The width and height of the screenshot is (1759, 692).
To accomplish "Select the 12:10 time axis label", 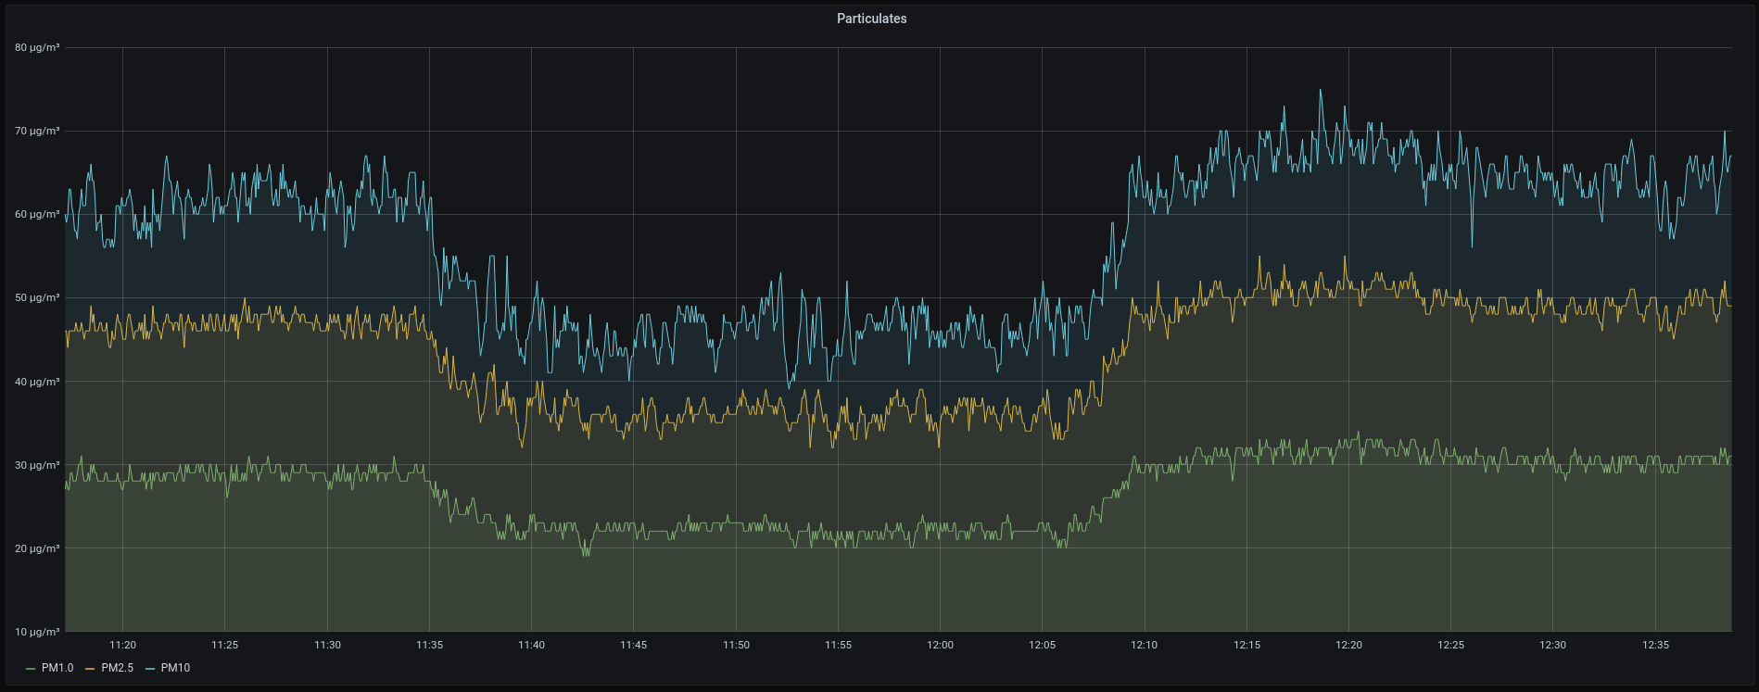I will 1144,645.
